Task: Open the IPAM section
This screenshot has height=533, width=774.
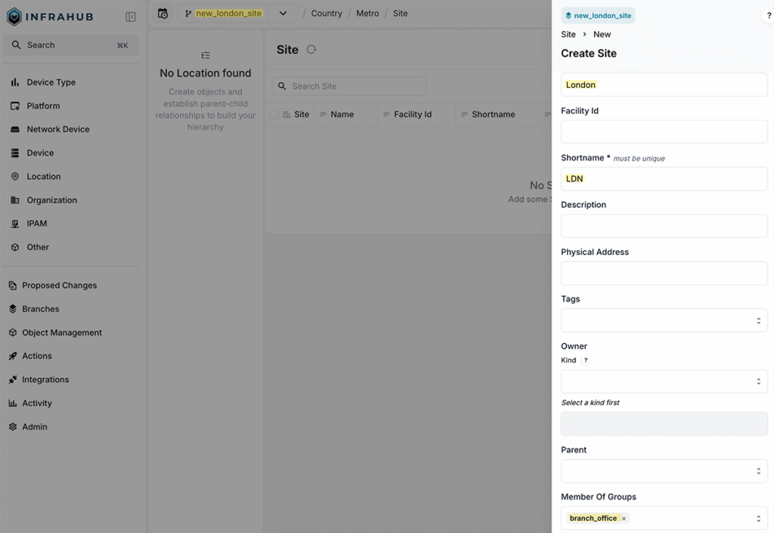Action: tap(38, 223)
